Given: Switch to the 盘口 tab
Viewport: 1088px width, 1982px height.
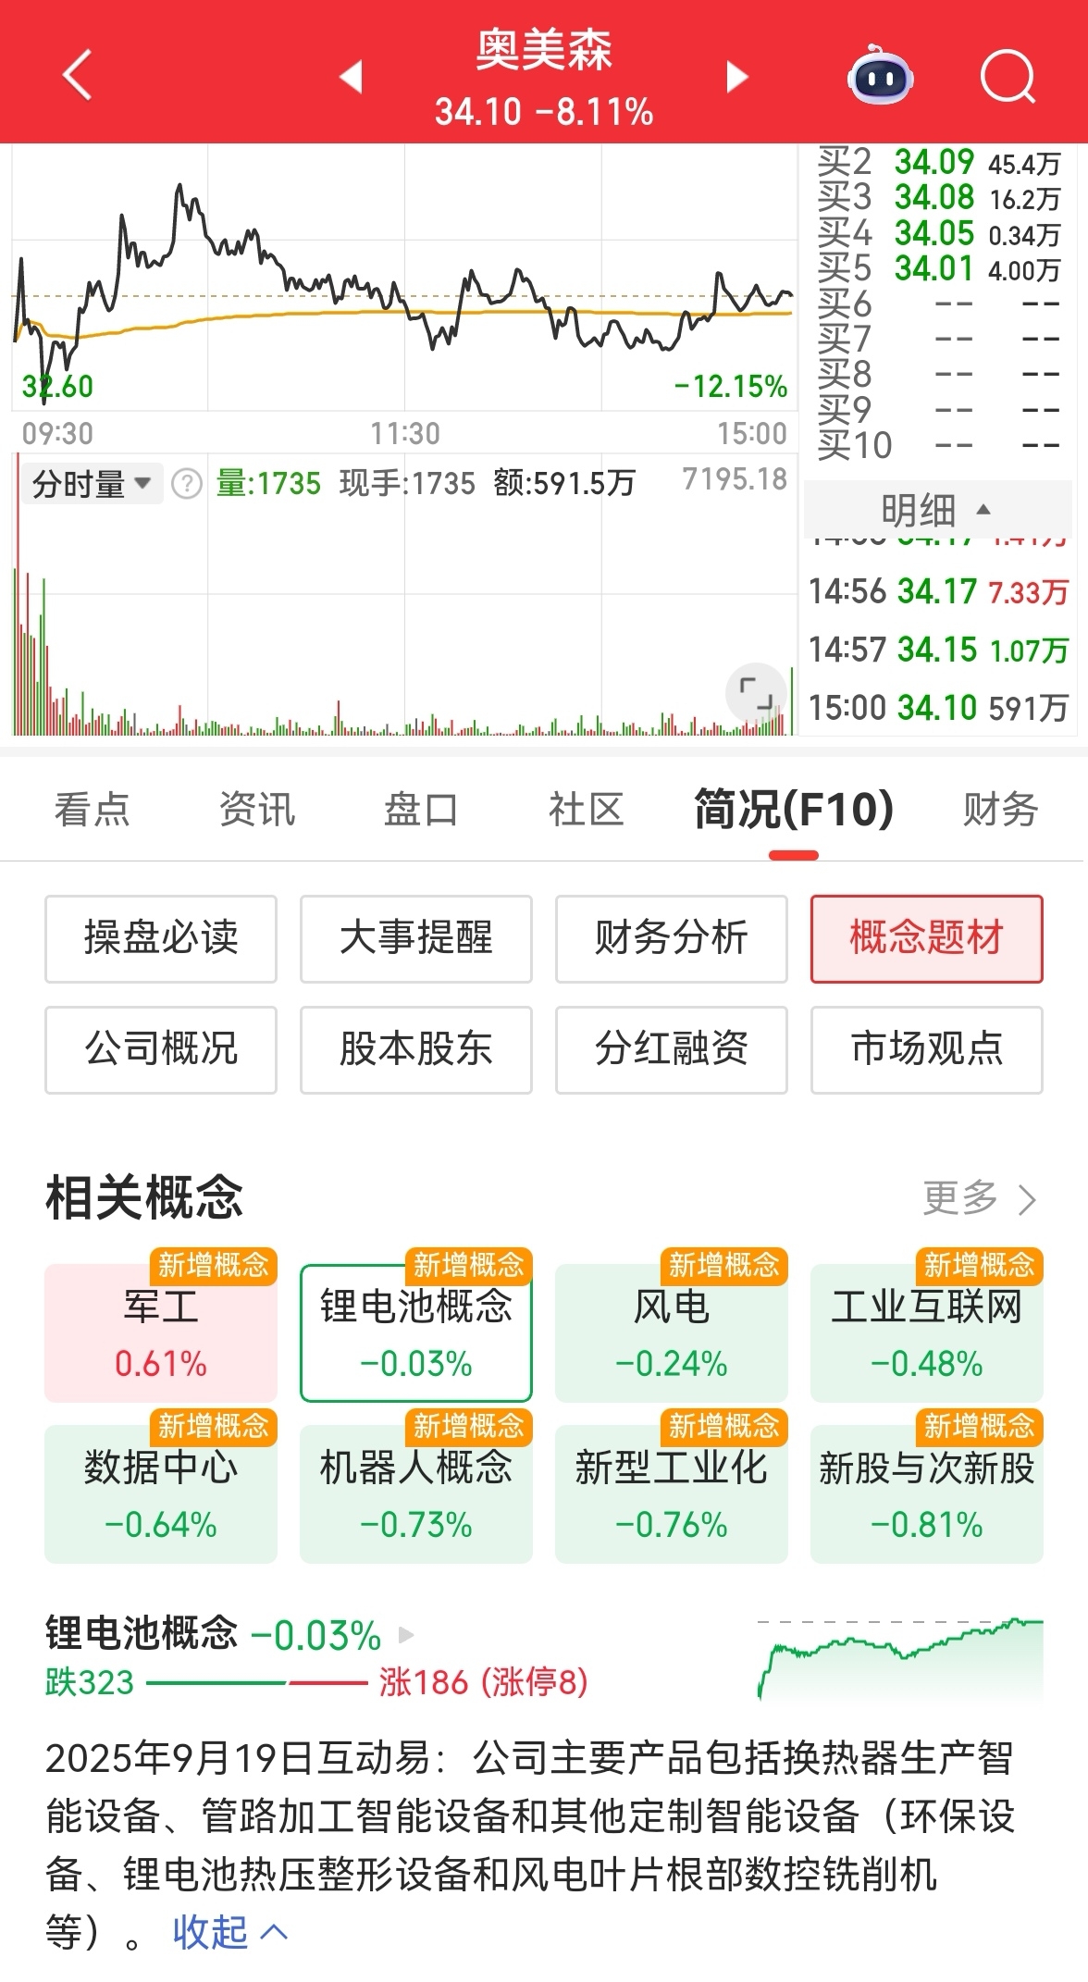Looking at the screenshot, I should click(421, 810).
